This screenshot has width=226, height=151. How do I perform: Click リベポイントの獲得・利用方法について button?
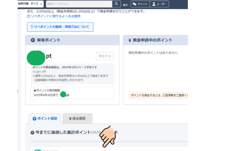[x=60, y=27]
